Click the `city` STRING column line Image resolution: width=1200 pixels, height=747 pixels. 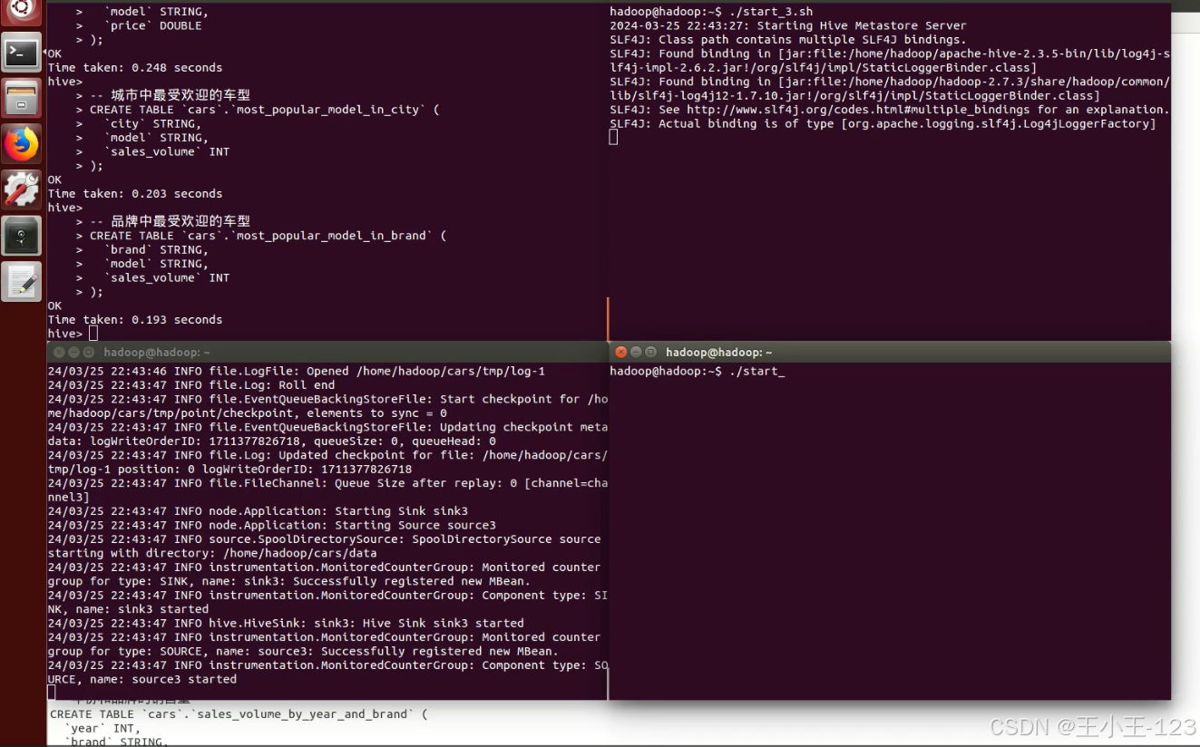pyautogui.click(x=139, y=124)
